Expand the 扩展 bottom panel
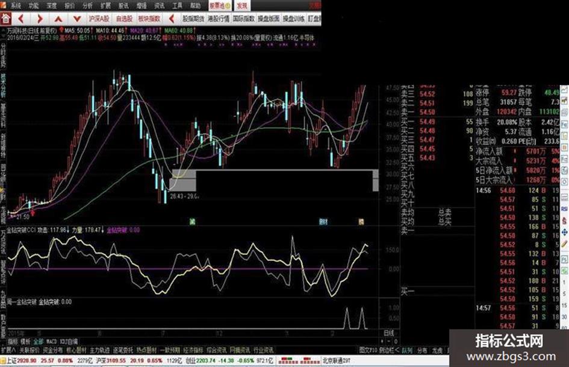Viewport: 569px width, 367px height. click(8, 350)
